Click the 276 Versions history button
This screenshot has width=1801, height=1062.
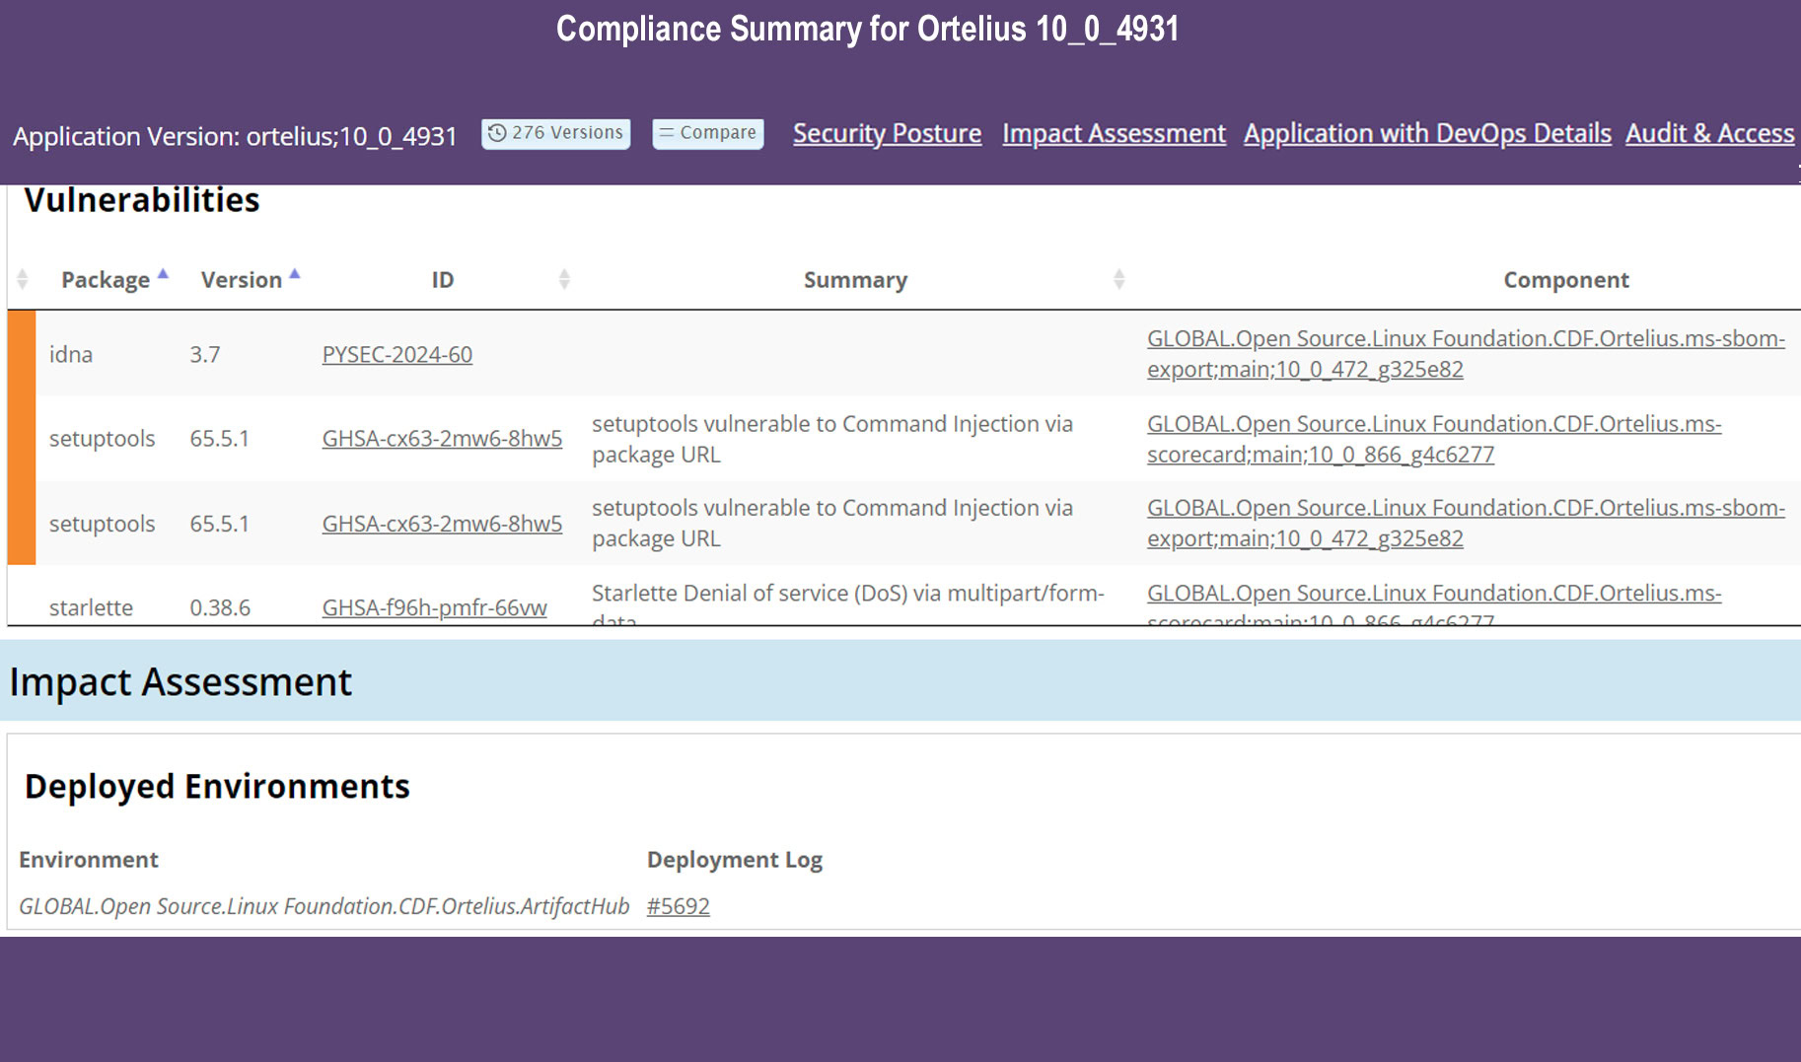[556, 133]
